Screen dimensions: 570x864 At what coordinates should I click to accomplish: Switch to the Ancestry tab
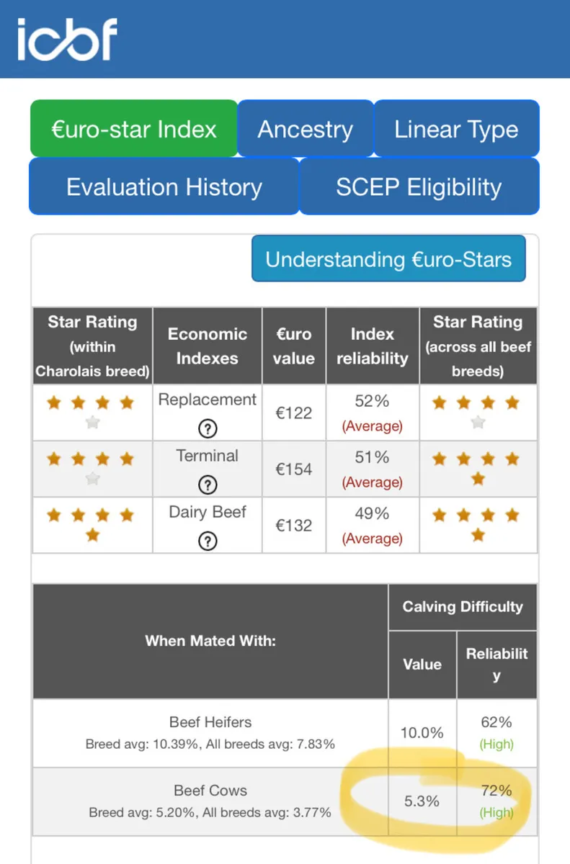[x=306, y=129]
